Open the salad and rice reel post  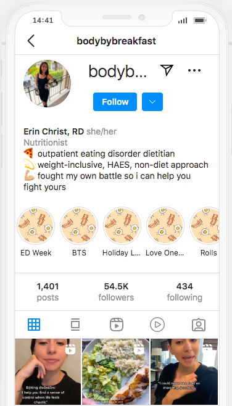click(x=116, y=372)
